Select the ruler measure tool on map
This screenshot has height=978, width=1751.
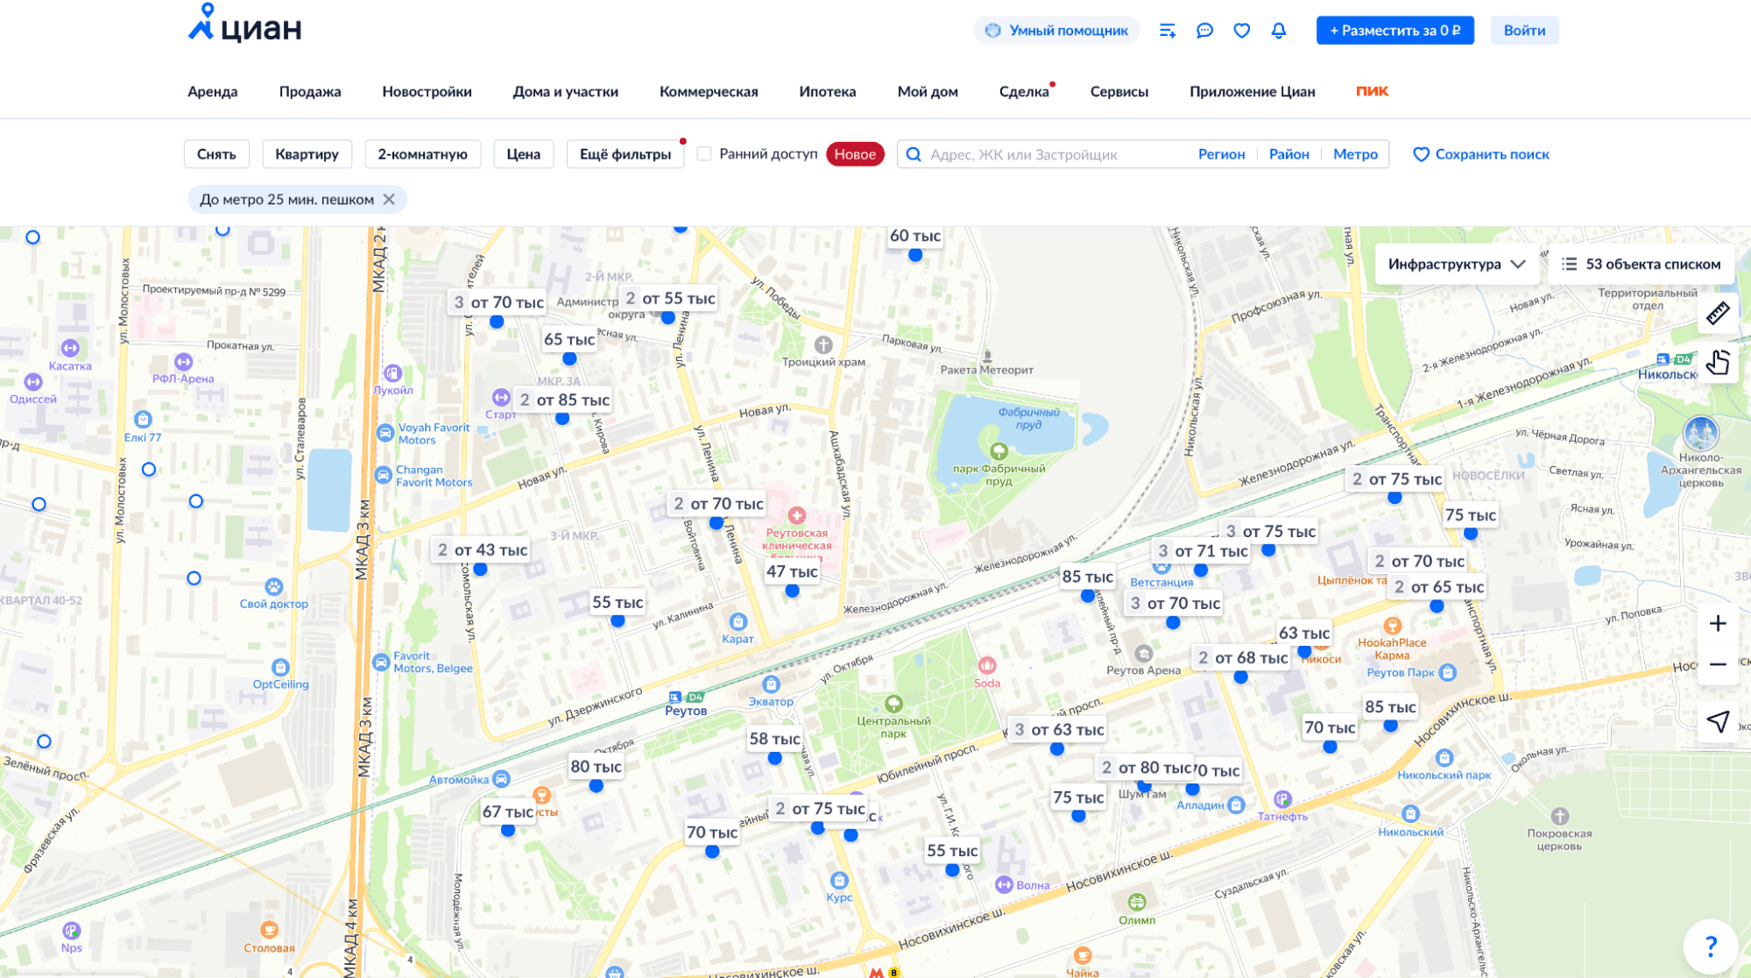tap(1717, 313)
